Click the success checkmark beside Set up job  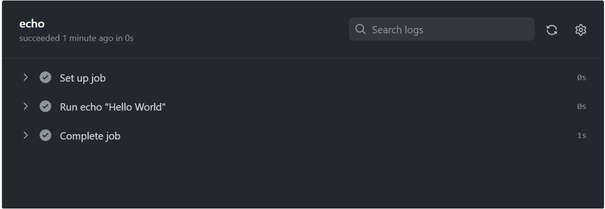[x=45, y=78]
